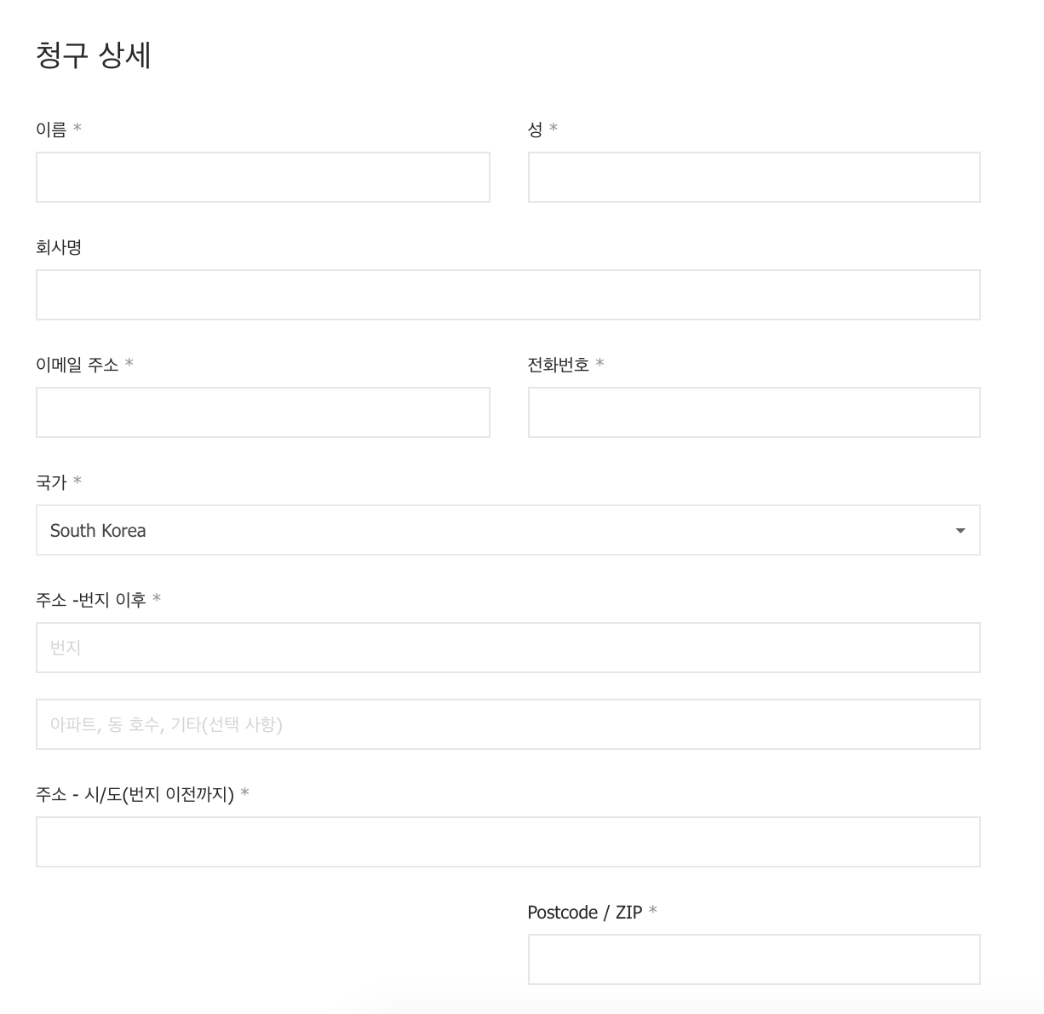
Task: Click into the 회사명 company name field
Action: point(508,295)
